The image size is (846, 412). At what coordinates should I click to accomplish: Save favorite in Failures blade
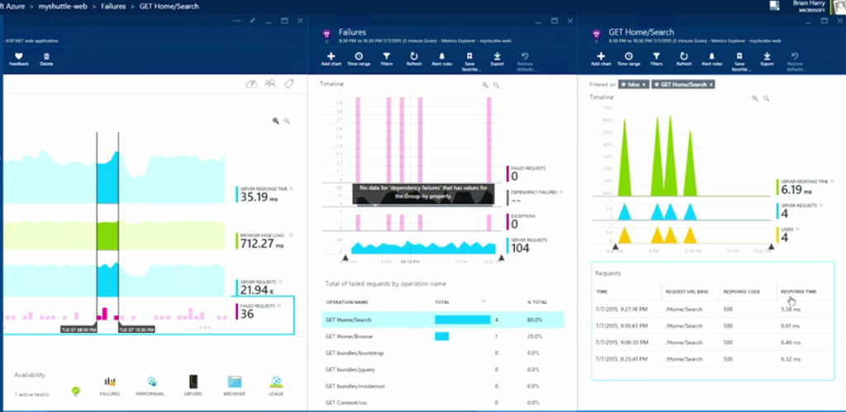469,56
